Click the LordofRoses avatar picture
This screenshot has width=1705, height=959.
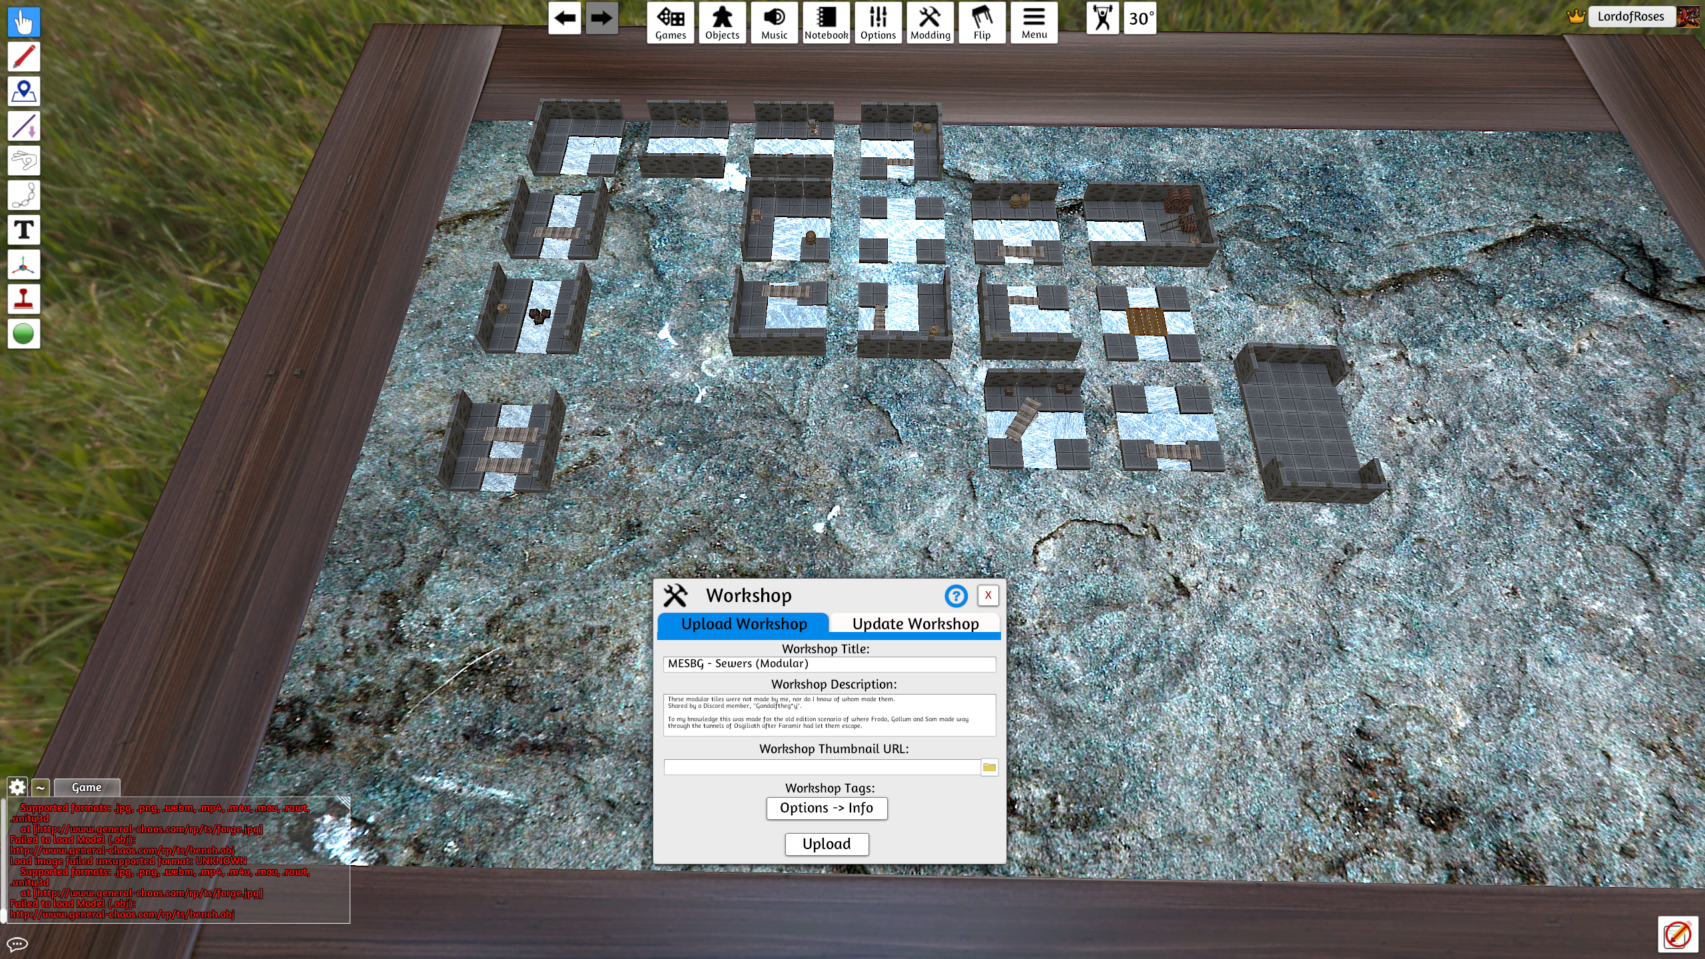(1688, 17)
